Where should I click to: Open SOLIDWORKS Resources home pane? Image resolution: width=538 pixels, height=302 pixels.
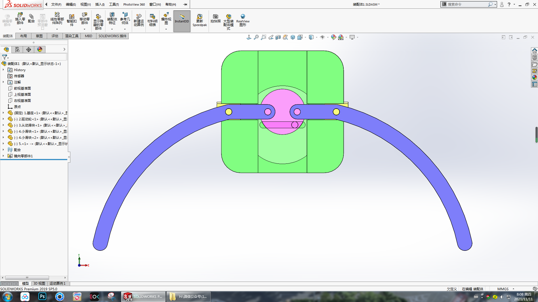[535, 51]
